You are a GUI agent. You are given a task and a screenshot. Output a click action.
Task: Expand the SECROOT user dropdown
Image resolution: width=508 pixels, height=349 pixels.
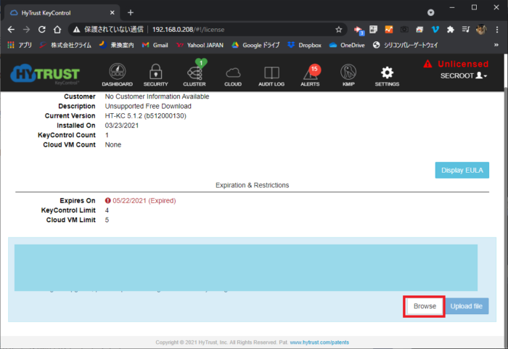(x=464, y=76)
